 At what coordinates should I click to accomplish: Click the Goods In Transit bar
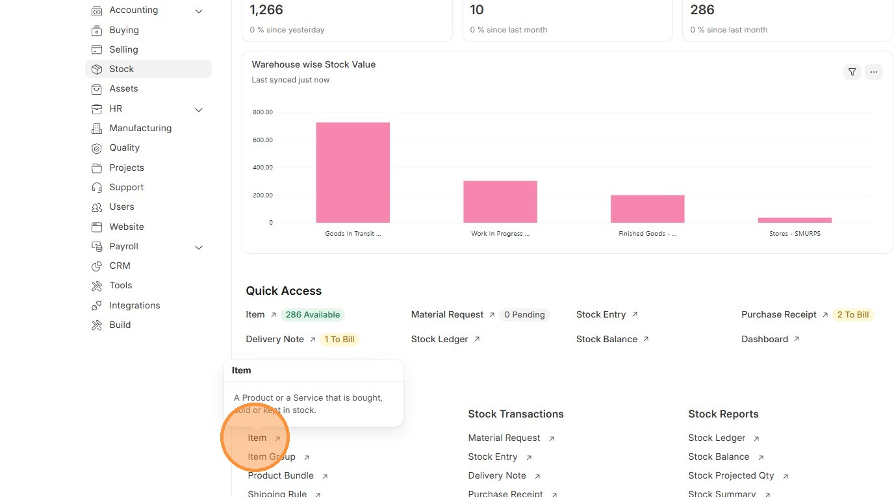pyautogui.click(x=353, y=173)
